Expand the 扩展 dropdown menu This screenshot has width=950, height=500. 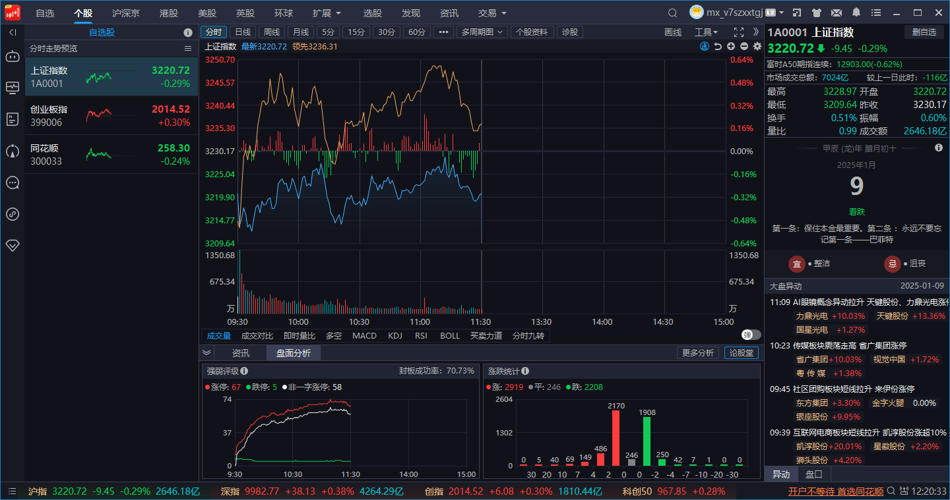pyautogui.click(x=327, y=13)
